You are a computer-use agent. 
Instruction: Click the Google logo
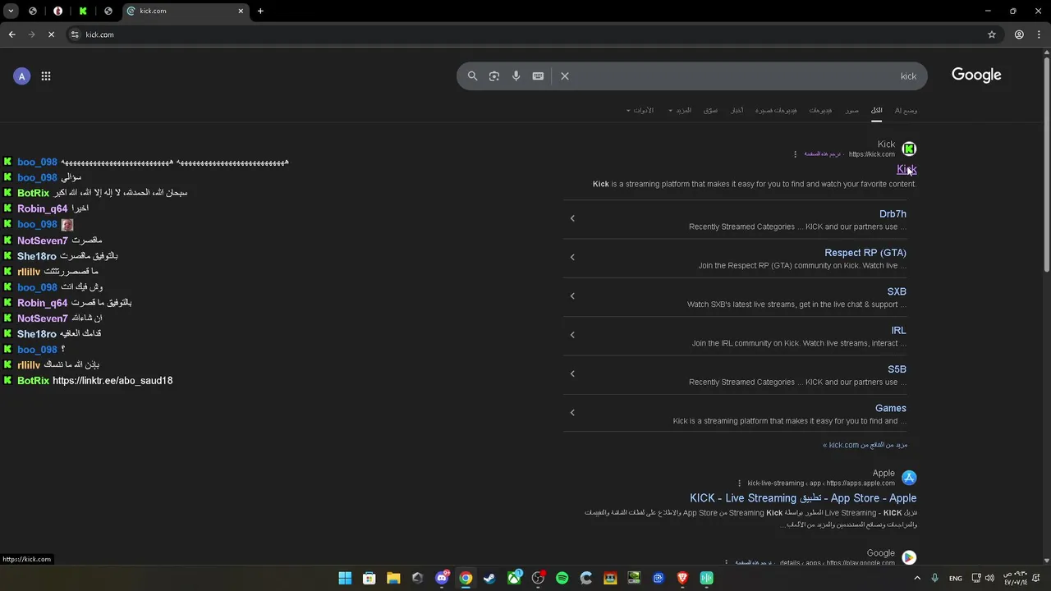(x=976, y=76)
